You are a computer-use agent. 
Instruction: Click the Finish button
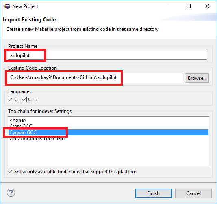154,193
